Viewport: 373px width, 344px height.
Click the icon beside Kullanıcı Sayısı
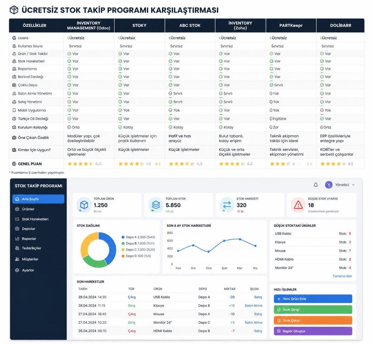click(x=14, y=46)
